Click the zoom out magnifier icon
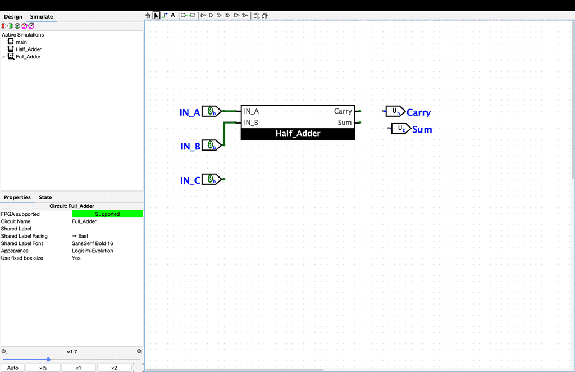This screenshot has height=372, width=575. point(4,352)
